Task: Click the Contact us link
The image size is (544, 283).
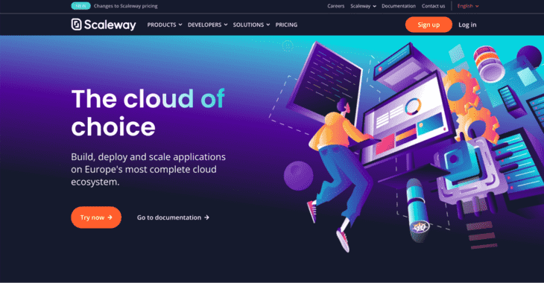Action: point(433,6)
